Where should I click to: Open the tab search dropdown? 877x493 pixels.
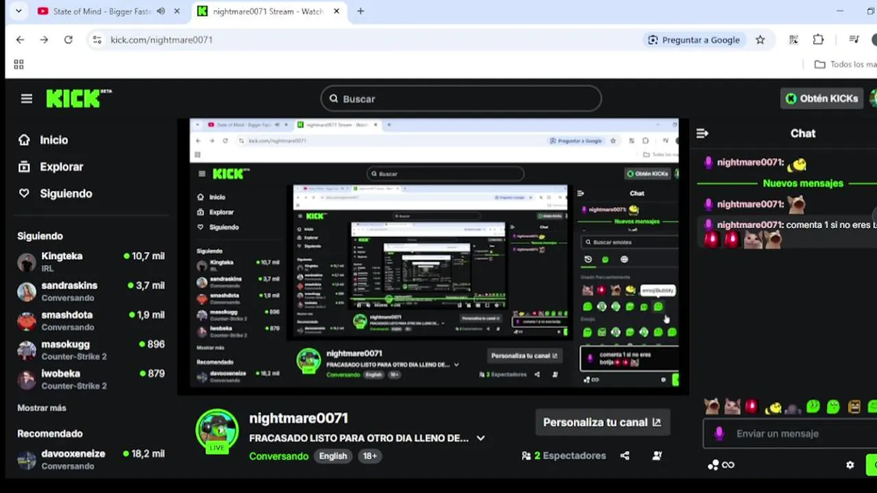coord(18,11)
